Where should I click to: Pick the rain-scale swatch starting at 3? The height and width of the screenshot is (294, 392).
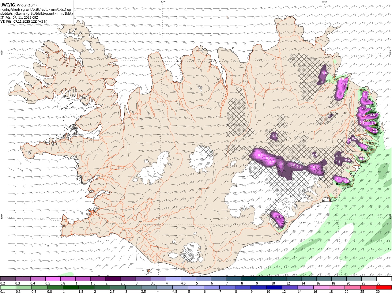pyautogui.click(x=133, y=288)
